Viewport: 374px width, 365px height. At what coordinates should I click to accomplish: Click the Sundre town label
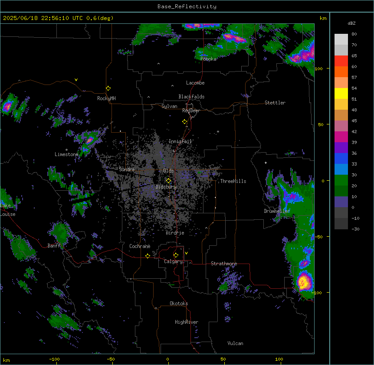coord(127,169)
